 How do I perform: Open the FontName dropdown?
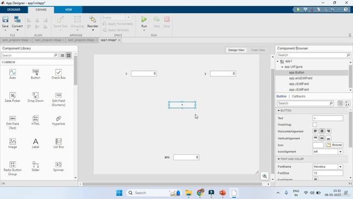coord(340,166)
